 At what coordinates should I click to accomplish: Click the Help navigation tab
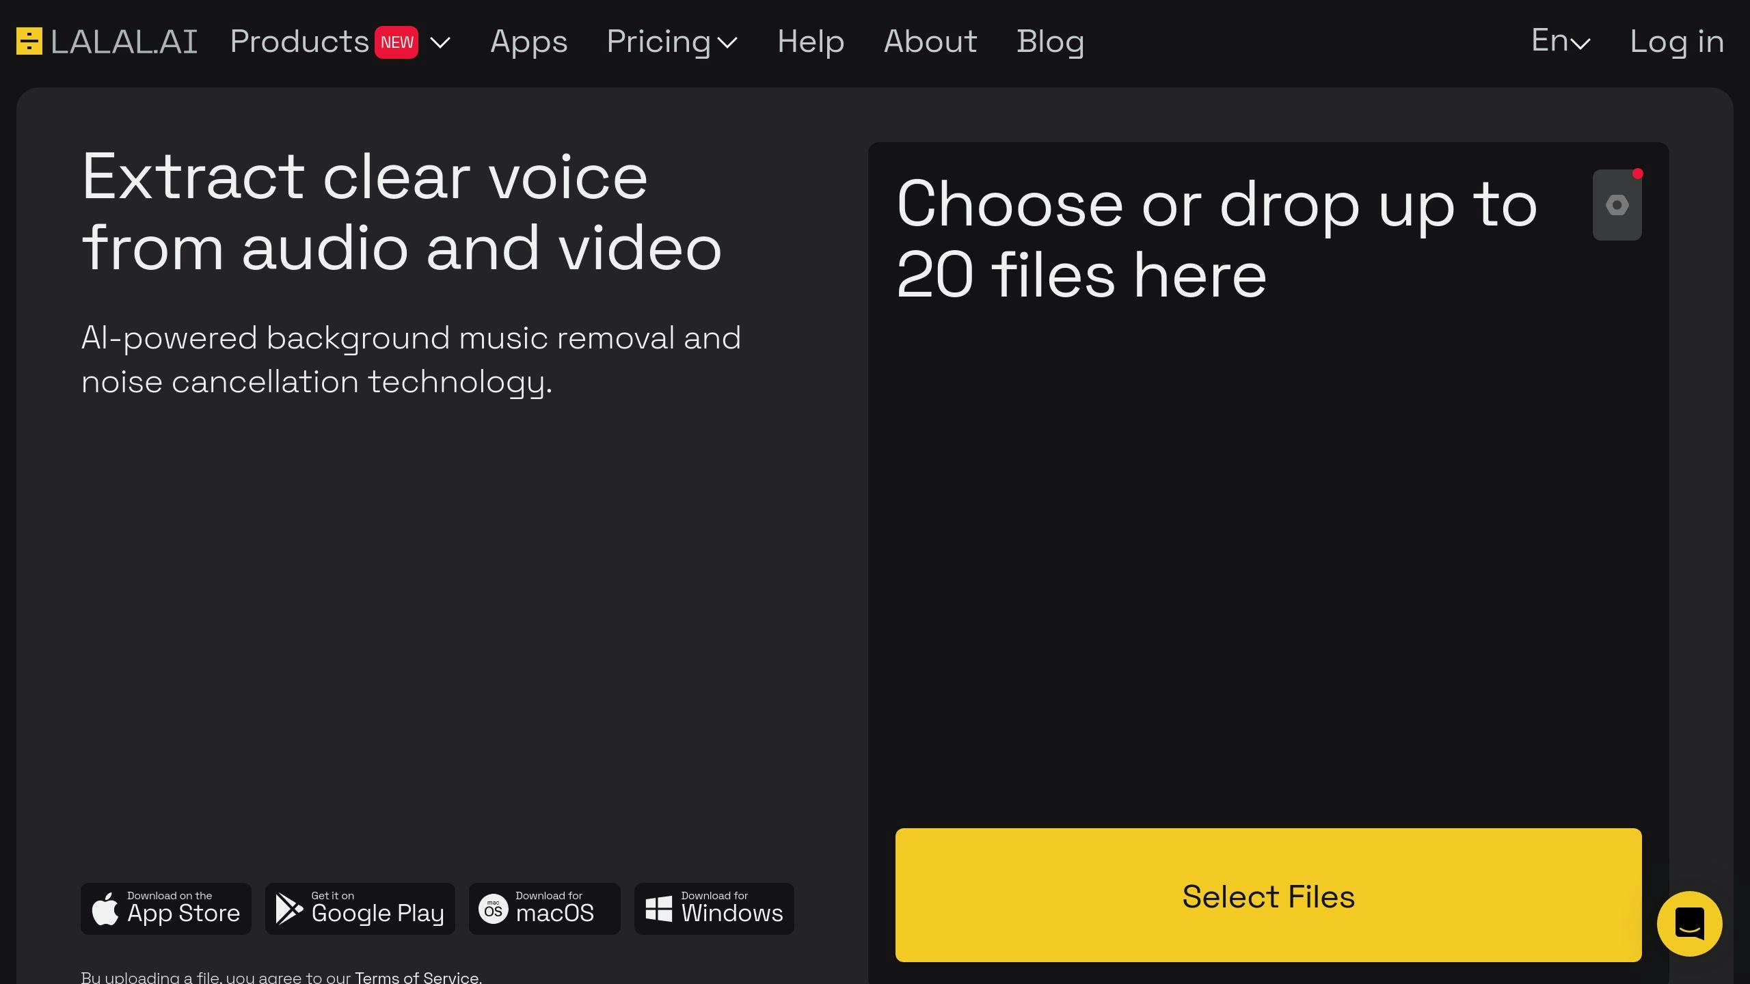[x=810, y=41]
